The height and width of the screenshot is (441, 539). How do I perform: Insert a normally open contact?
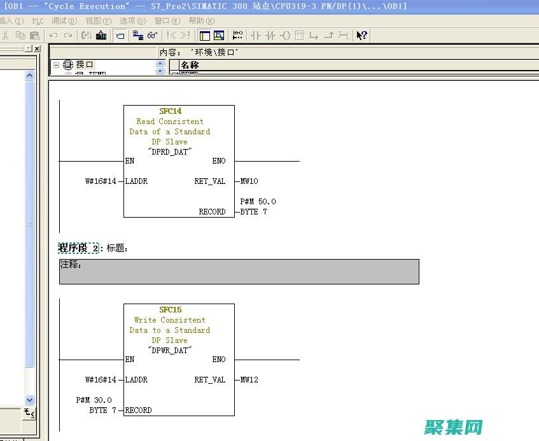pos(256,36)
